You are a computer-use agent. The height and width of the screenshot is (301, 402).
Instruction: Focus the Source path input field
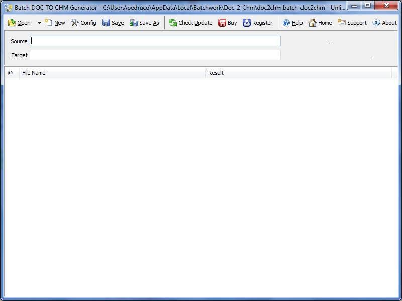(155, 41)
